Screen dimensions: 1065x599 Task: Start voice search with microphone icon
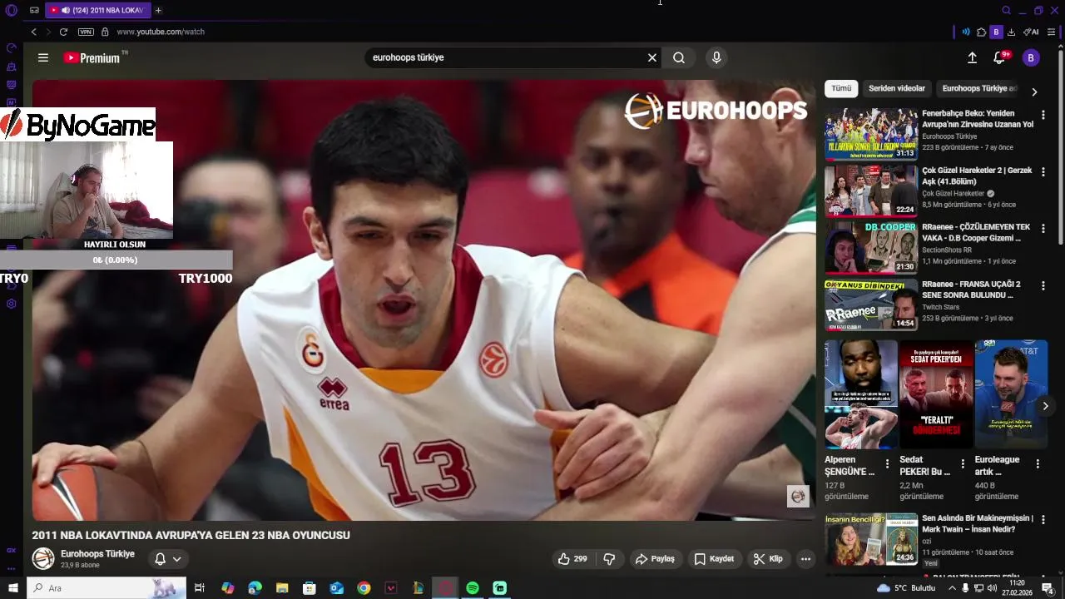[716, 57]
